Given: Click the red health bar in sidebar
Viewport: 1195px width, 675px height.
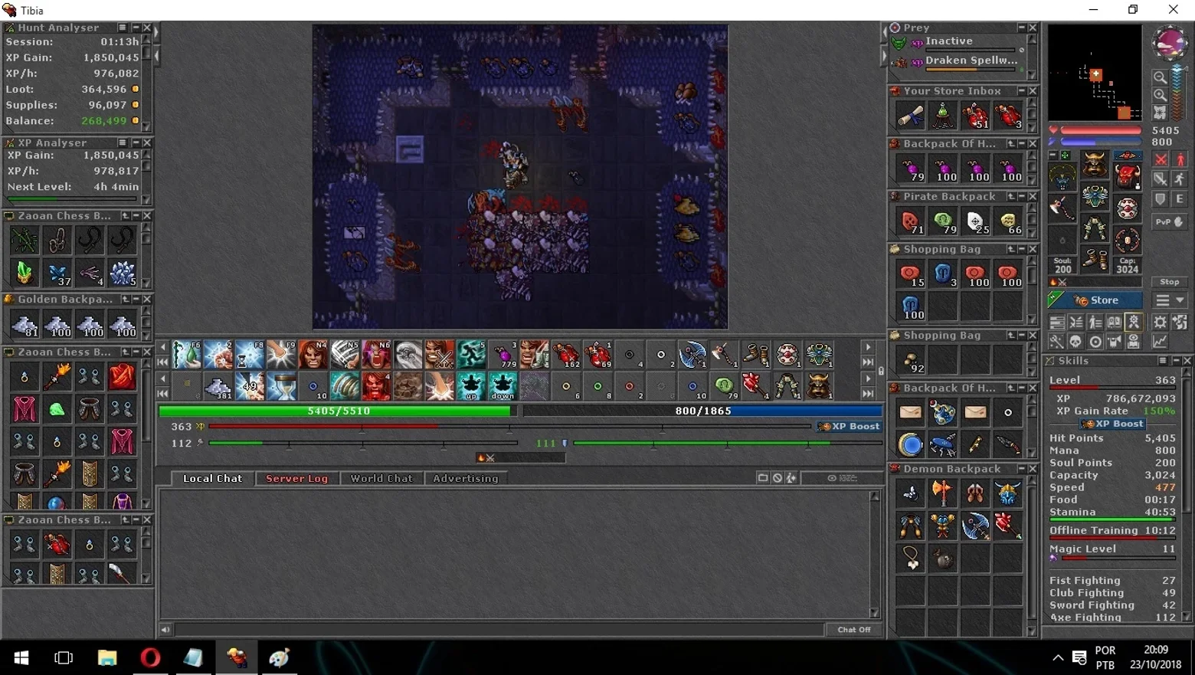Looking at the screenshot, I should [1101, 131].
